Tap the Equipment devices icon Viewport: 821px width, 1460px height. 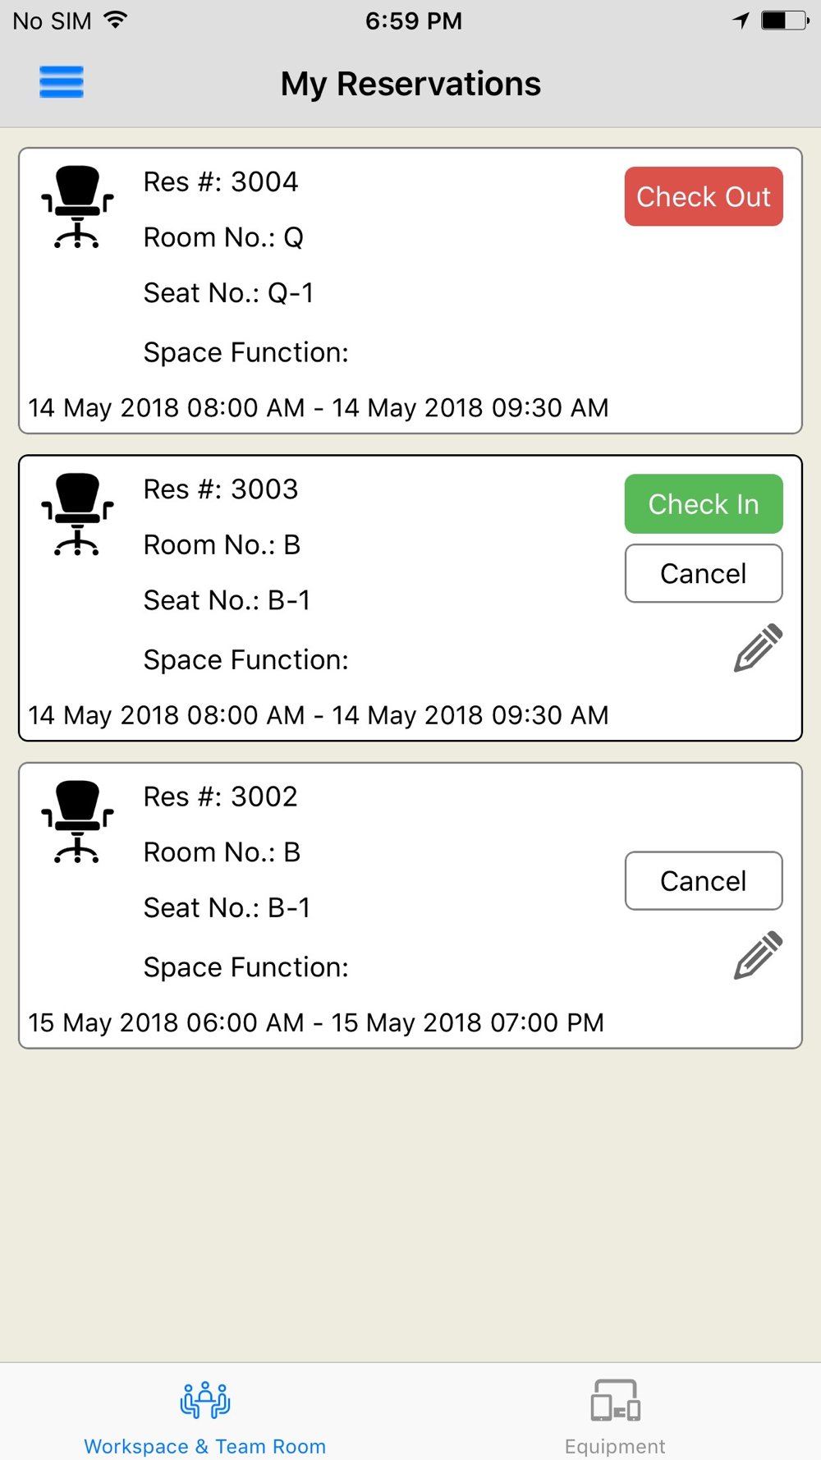click(615, 1400)
